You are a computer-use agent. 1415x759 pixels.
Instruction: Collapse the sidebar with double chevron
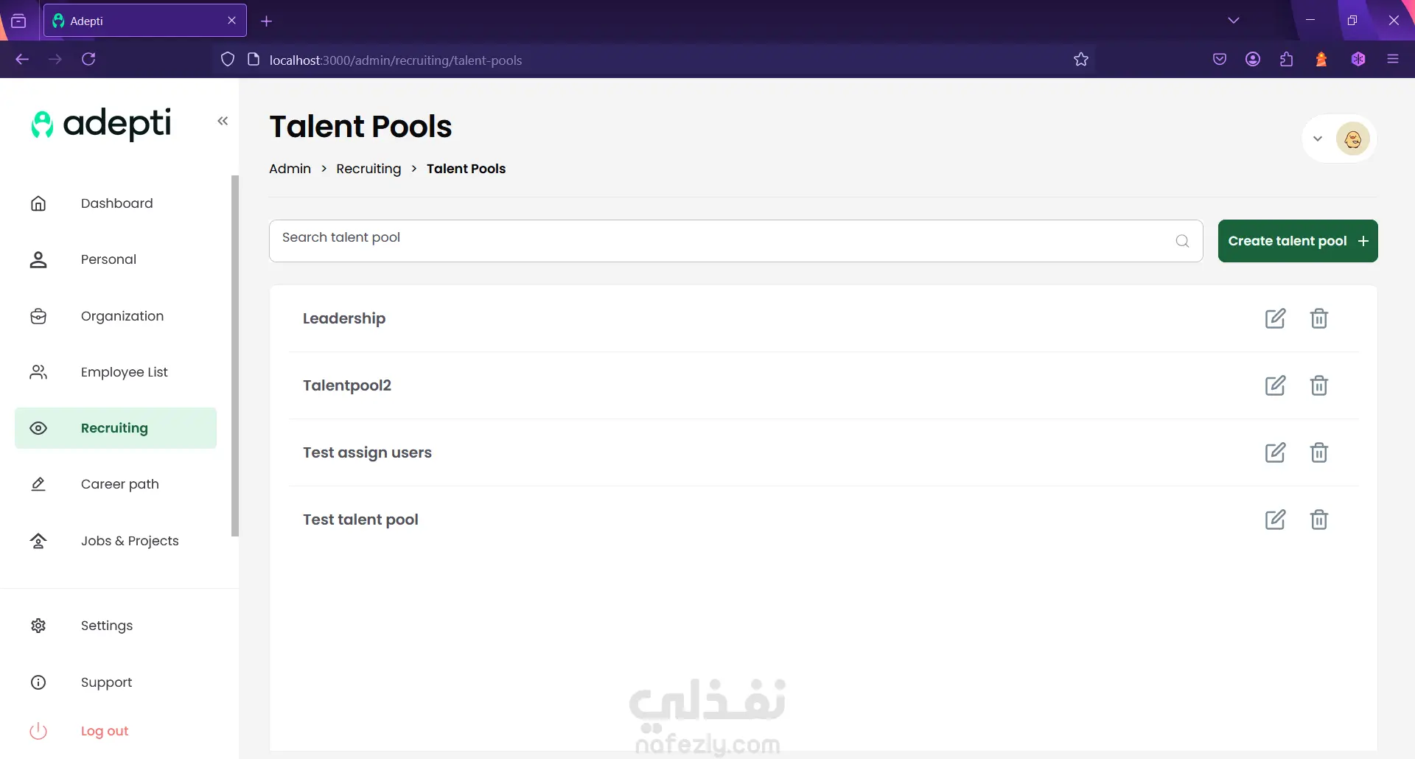tap(223, 121)
